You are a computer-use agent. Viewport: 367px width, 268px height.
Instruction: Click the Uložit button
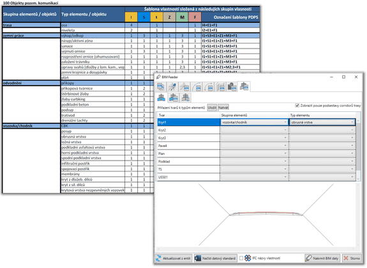212,107
